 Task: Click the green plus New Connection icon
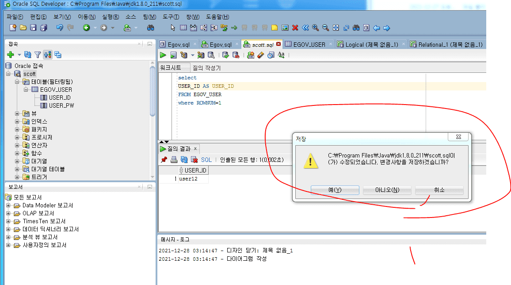tap(11, 55)
